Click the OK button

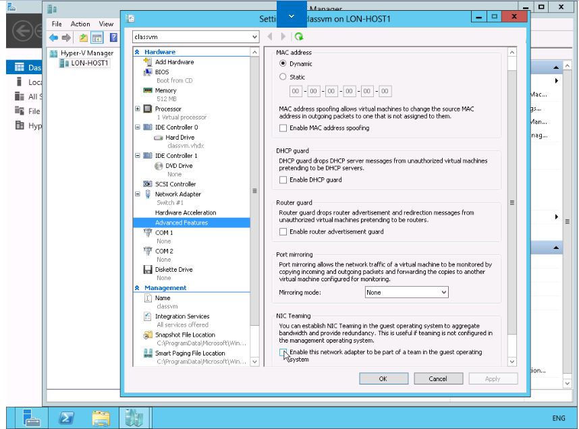[383, 379]
